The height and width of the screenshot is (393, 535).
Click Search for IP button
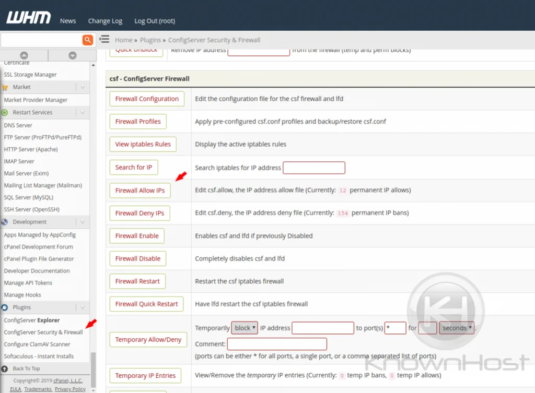coord(134,168)
